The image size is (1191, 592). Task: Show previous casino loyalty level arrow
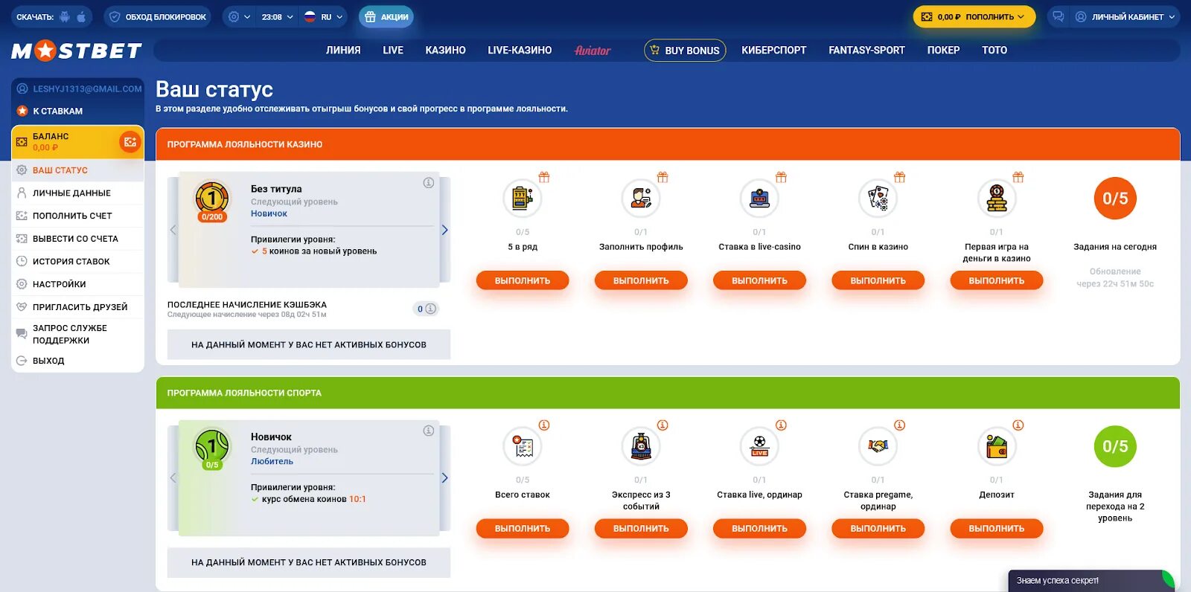point(173,230)
